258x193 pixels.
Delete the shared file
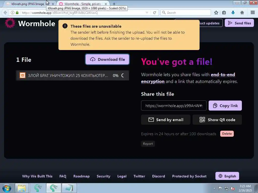[227, 134]
